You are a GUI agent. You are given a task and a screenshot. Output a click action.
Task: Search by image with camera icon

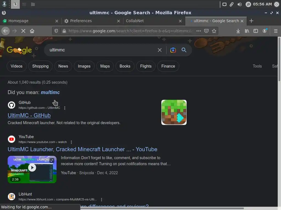(173, 50)
